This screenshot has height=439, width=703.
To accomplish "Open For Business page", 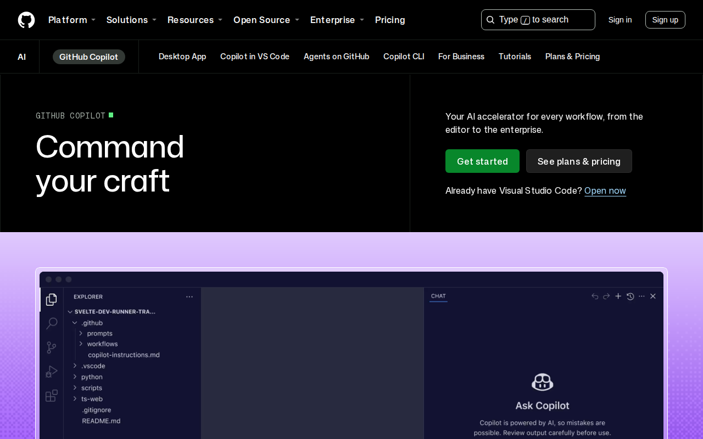I will [x=461, y=57].
